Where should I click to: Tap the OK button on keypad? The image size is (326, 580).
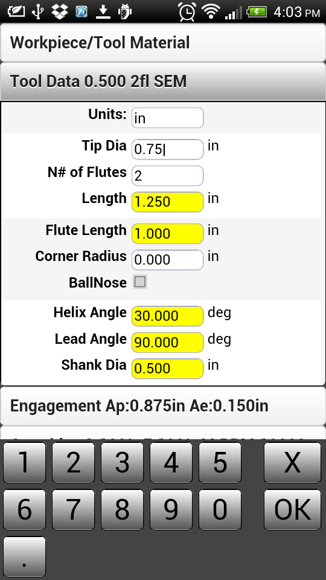[292, 510]
